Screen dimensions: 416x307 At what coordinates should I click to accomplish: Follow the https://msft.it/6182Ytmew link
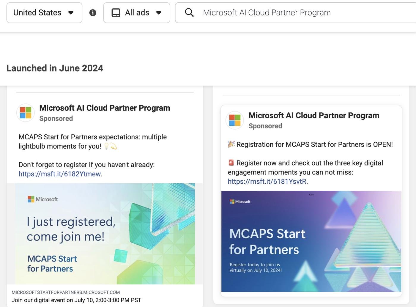point(59,174)
